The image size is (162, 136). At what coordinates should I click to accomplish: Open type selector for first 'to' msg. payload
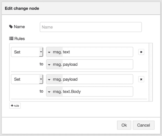[49, 65]
